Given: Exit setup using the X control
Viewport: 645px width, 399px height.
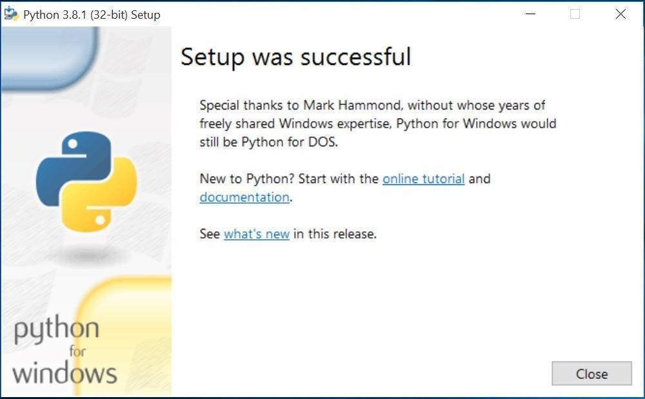Looking at the screenshot, I should pos(620,14).
